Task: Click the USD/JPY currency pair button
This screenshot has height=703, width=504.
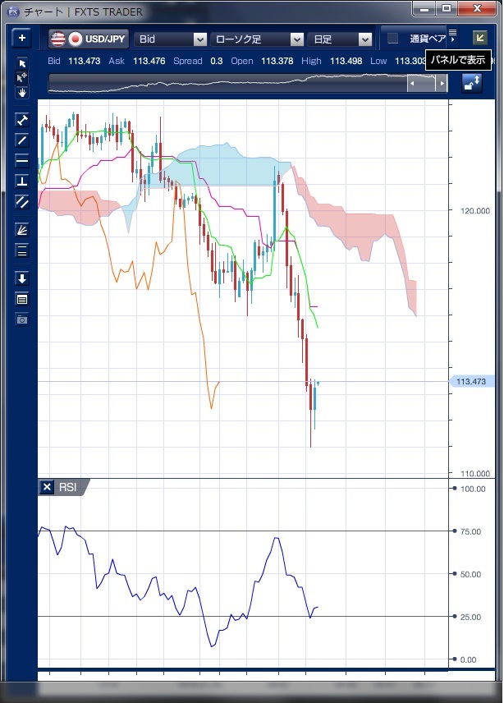Action: coord(88,39)
